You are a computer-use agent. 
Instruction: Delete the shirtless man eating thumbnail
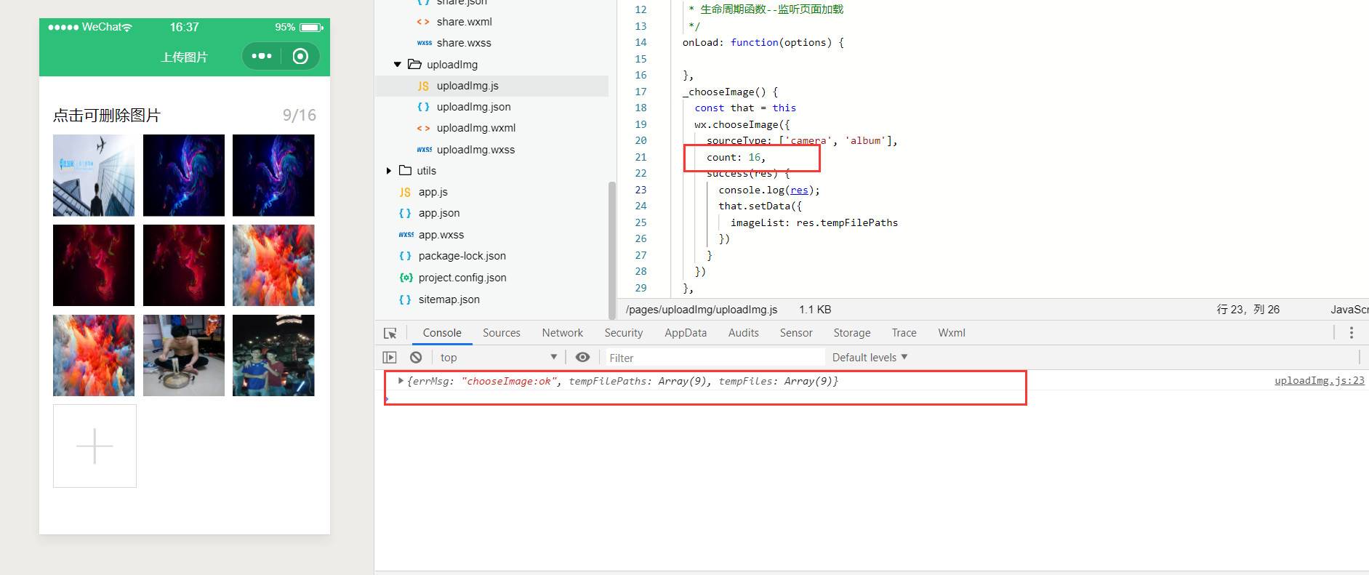click(x=184, y=355)
